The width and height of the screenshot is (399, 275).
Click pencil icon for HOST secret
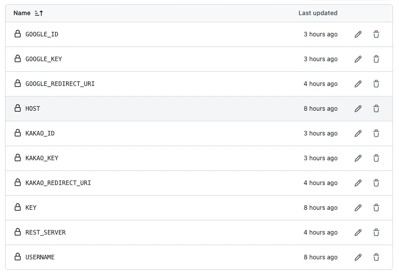(x=358, y=109)
